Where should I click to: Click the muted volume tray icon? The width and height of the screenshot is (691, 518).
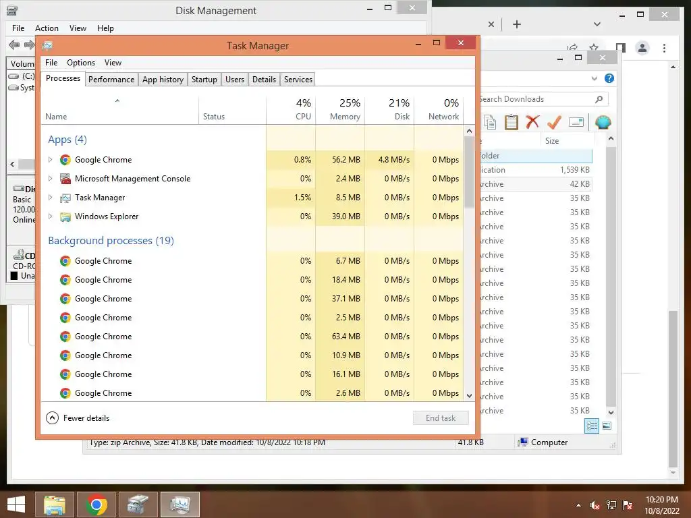[595, 505]
